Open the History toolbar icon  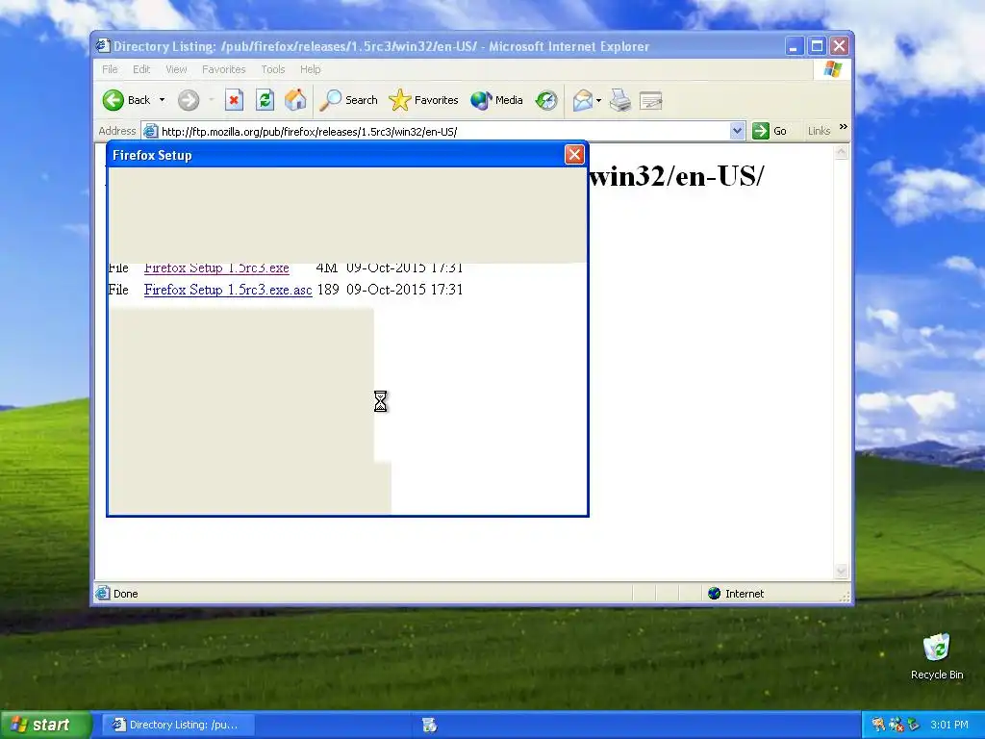click(x=546, y=100)
